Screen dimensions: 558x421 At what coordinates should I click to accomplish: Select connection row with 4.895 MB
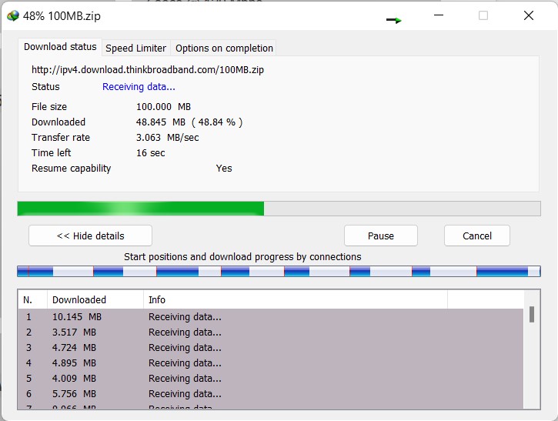(271, 363)
